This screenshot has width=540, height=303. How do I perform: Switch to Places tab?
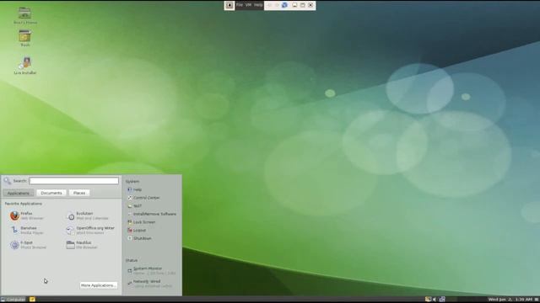[x=79, y=193]
